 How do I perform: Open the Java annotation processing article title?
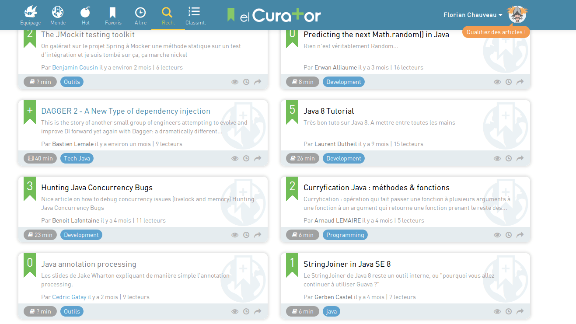pos(88,264)
